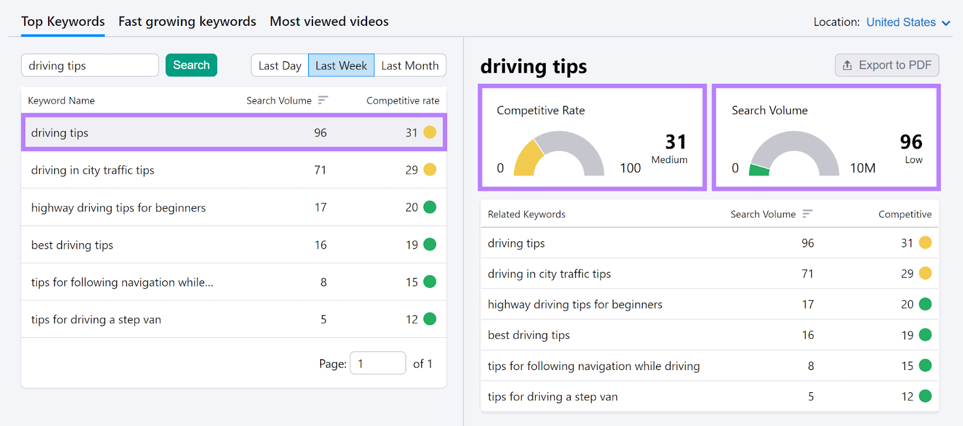Click Competitive Rate gauge chart
The height and width of the screenshot is (426, 963).
[x=559, y=153]
